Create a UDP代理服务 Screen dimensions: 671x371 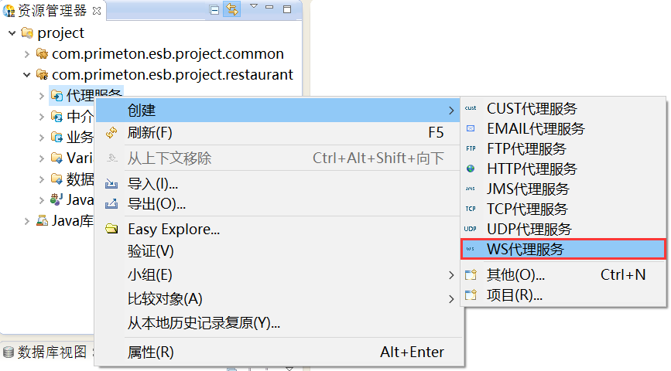(x=563, y=229)
